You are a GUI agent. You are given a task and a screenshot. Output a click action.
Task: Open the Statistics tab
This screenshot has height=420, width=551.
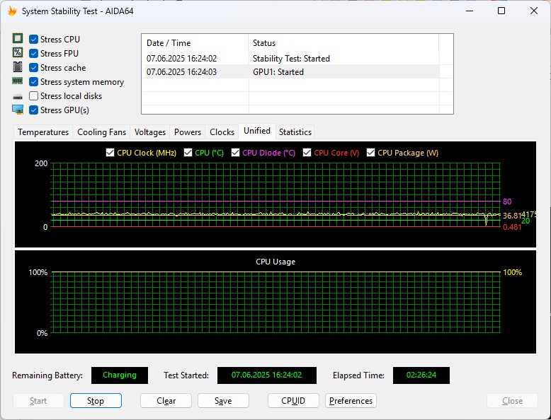[x=295, y=132]
